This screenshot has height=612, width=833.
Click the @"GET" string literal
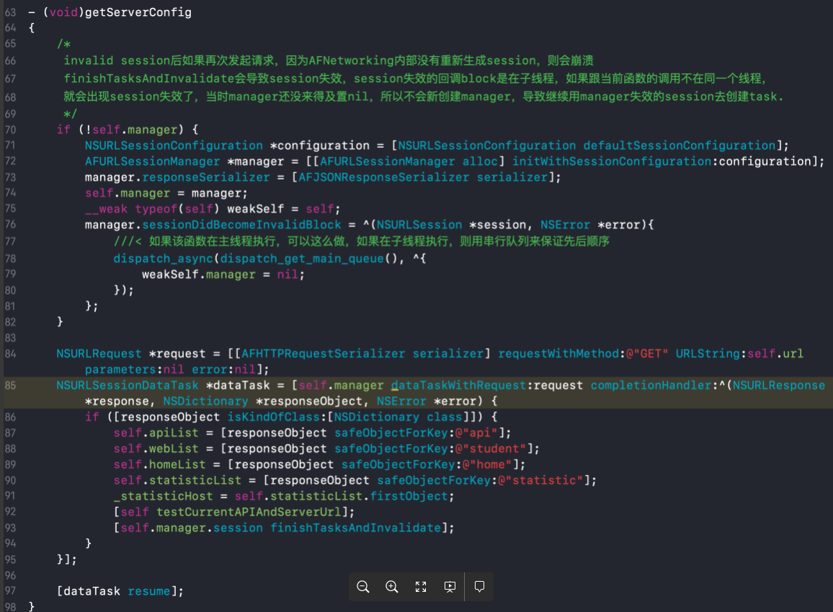647,353
